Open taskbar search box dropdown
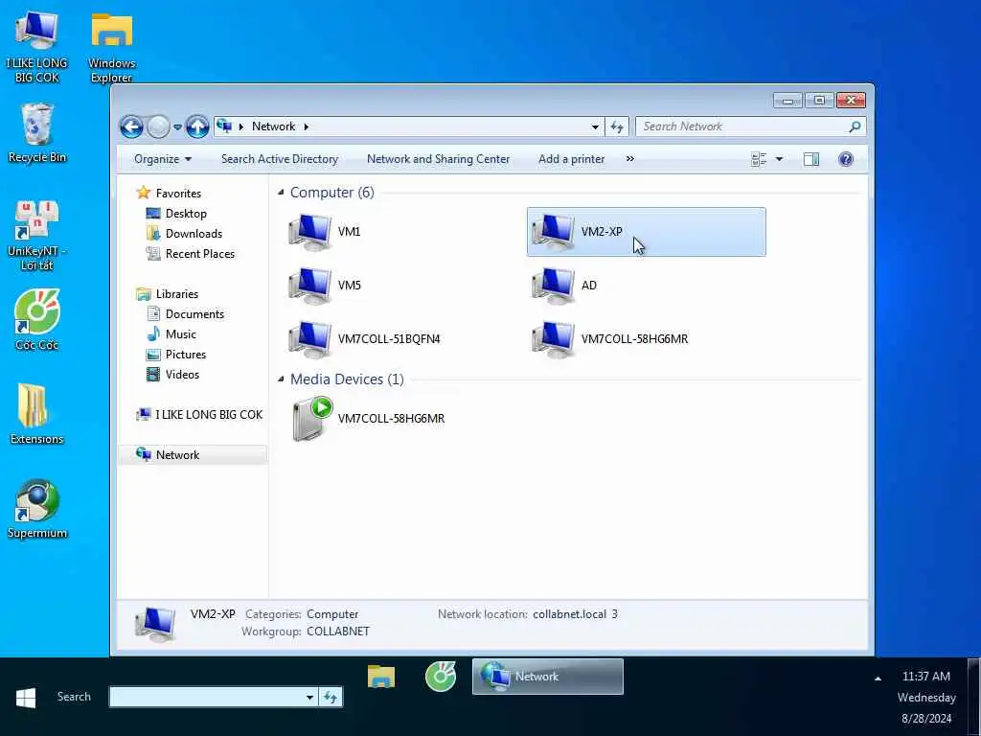 309,697
